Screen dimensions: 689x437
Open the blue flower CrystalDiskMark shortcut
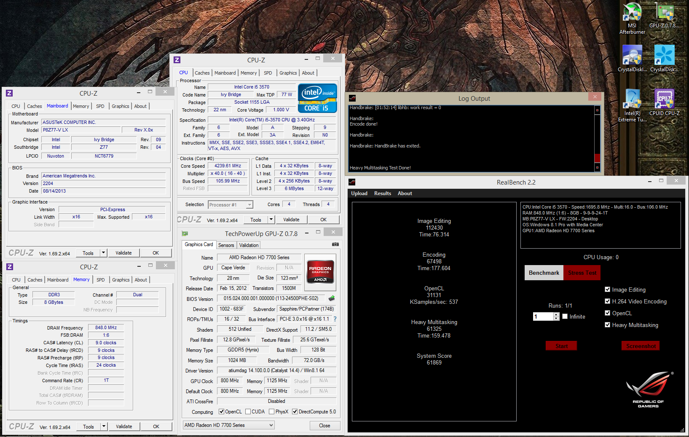point(664,59)
